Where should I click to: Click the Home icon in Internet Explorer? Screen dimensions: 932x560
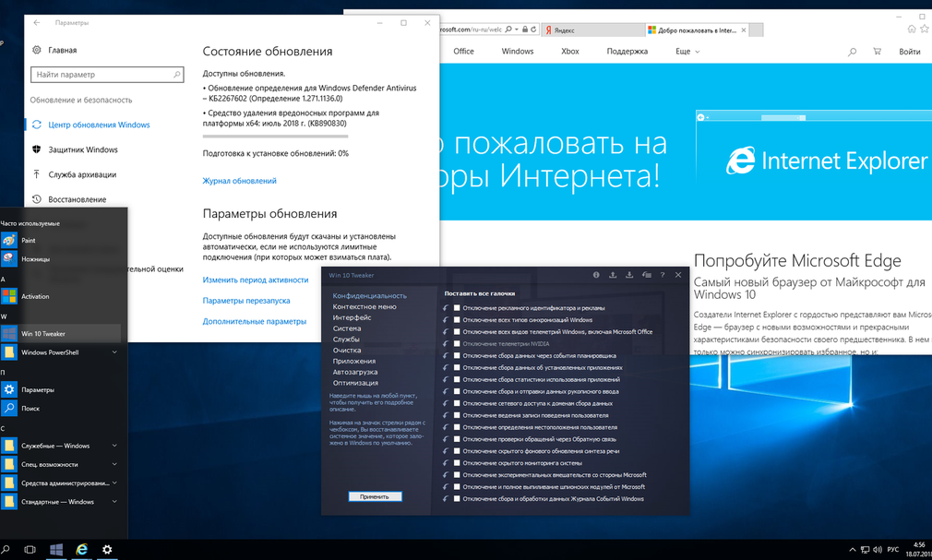pyautogui.click(x=912, y=30)
